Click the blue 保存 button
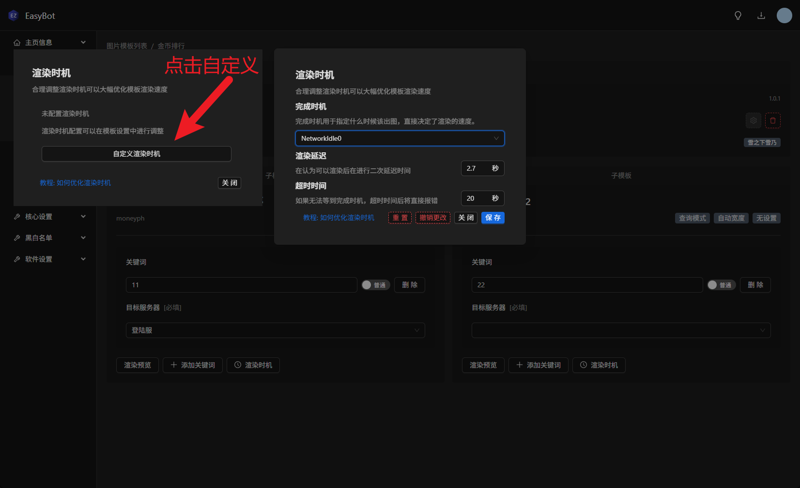This screenshot has height=488, width=800. (492, 218)
